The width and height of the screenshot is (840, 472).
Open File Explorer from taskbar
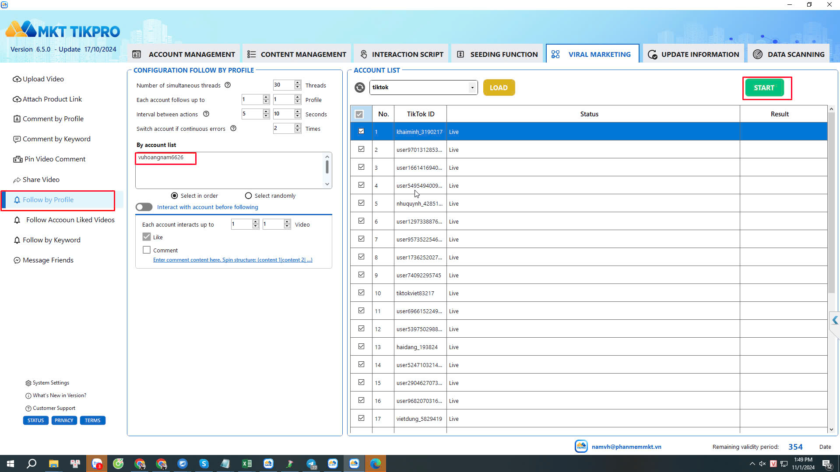[x=53, y=464]
